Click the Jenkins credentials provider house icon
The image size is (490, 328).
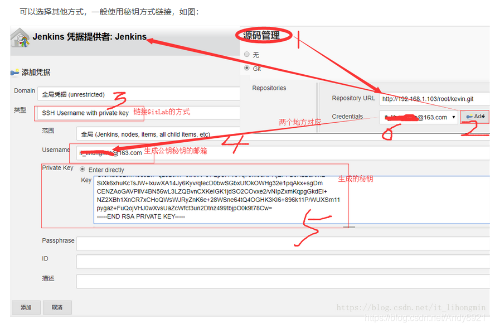(x=20, y=38)
